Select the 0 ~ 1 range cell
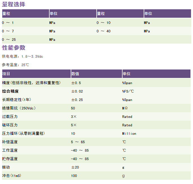 (x=8, y=23)
